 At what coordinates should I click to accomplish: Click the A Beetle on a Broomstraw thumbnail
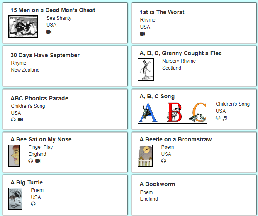pos(145,155)
